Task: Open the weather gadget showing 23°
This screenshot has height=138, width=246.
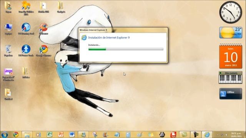Action: (231, 33)
